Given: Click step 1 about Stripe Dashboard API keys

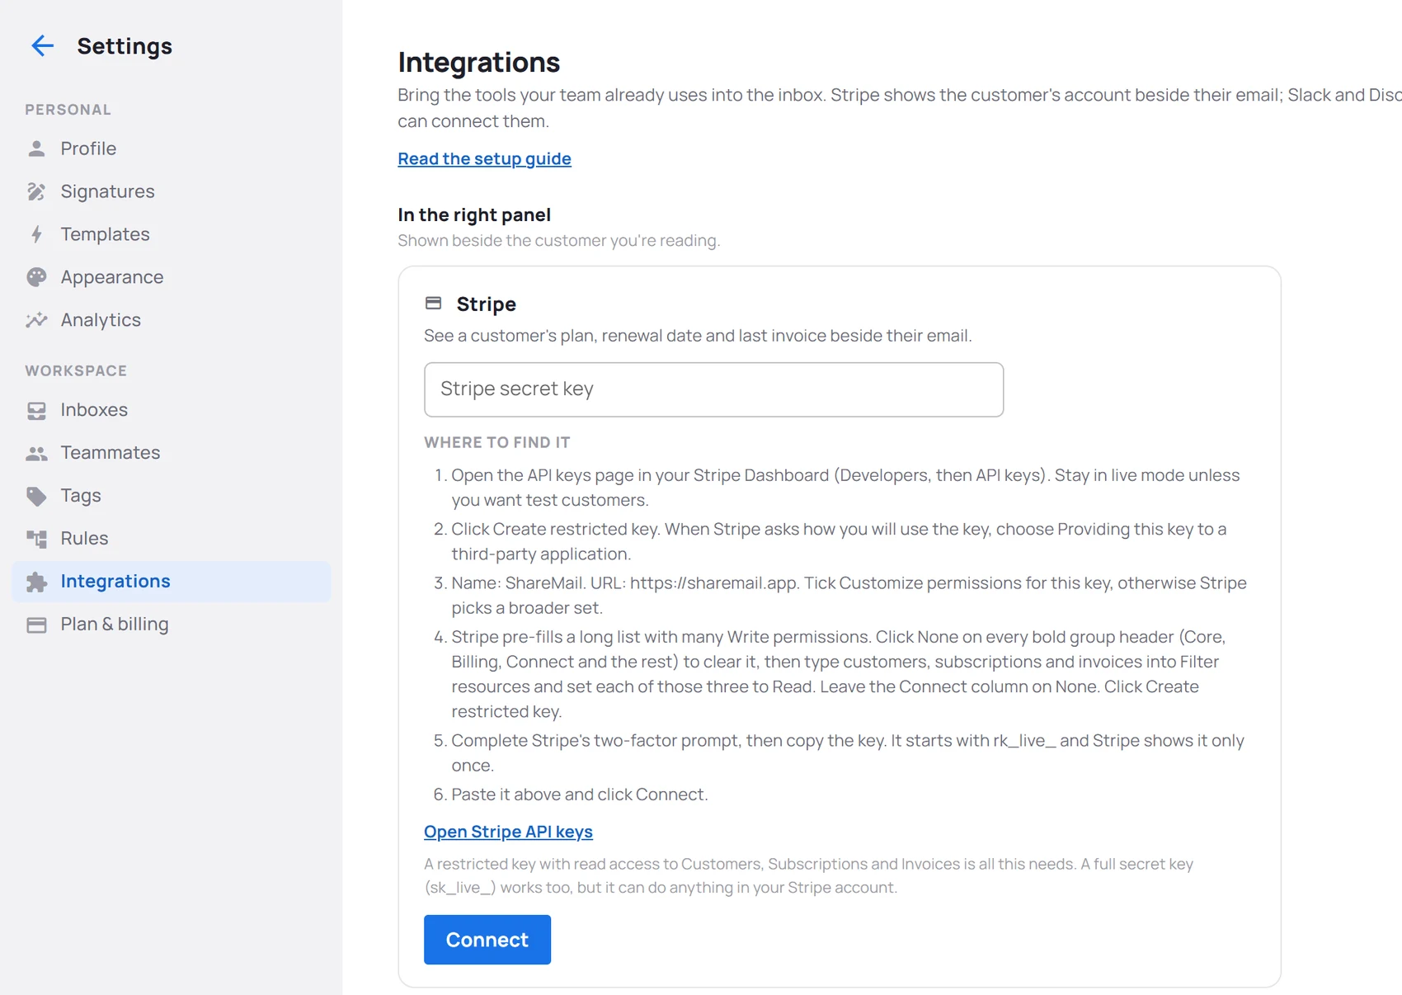Looking at the screenshot, I should click(x=845, y=488).
